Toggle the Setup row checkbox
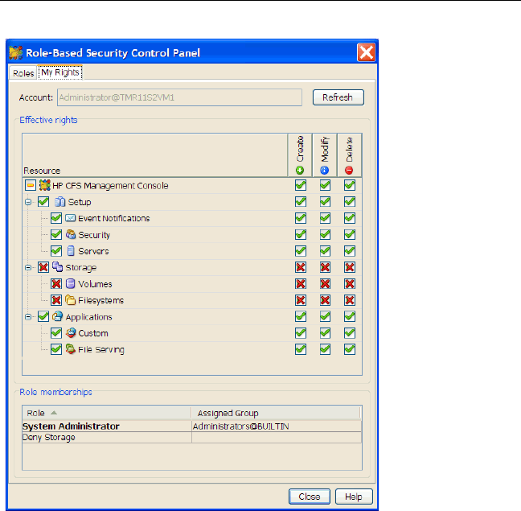 point(43,201)
